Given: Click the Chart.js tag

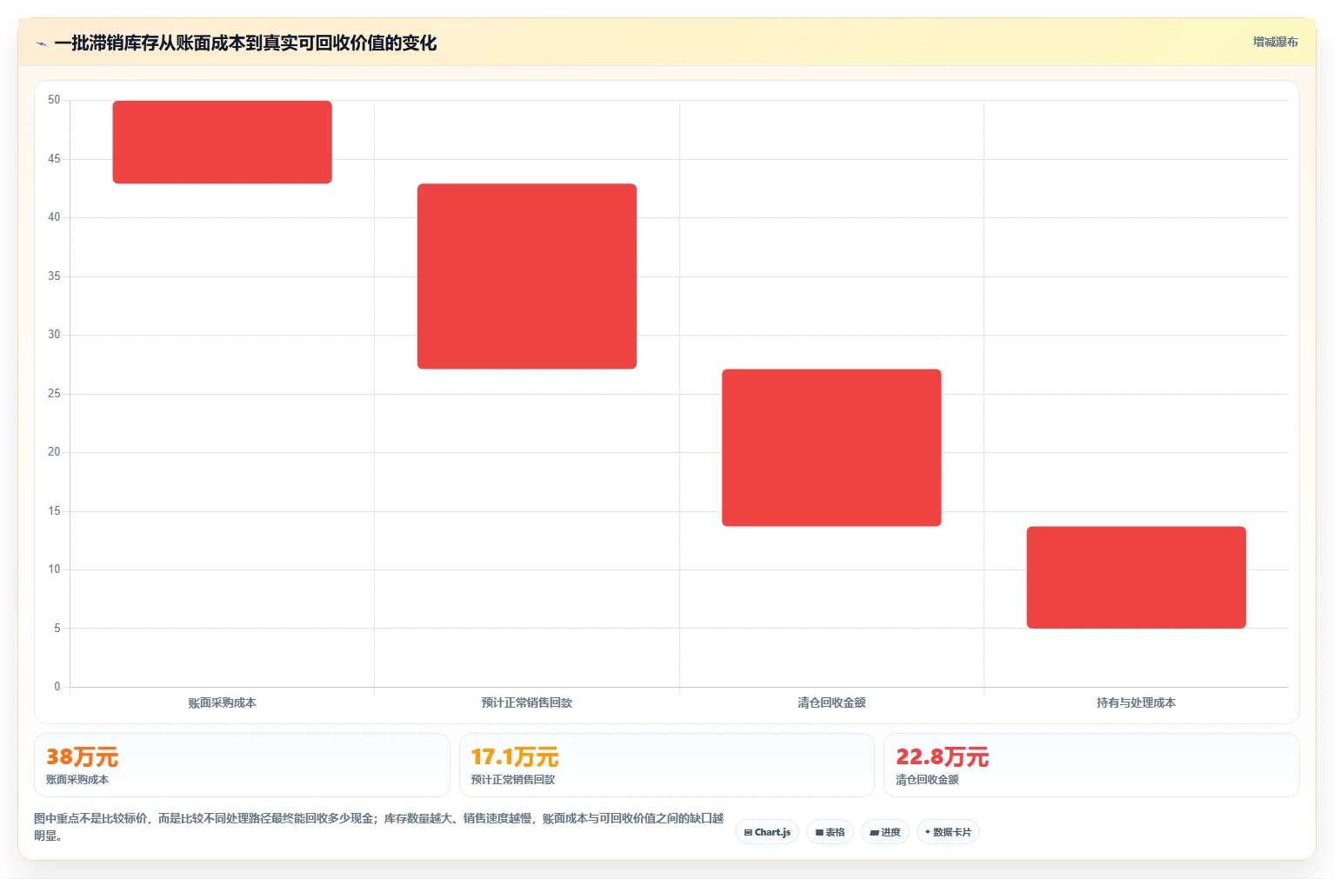Looking at the screenshot, I should (767, 832).
